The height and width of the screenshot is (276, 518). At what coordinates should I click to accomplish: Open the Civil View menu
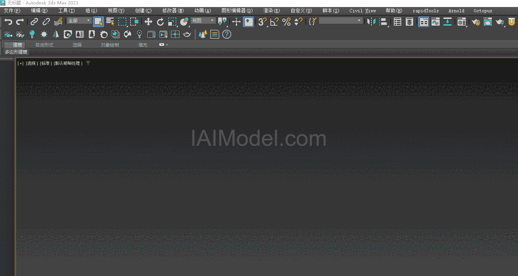click(x=363, y=11)
